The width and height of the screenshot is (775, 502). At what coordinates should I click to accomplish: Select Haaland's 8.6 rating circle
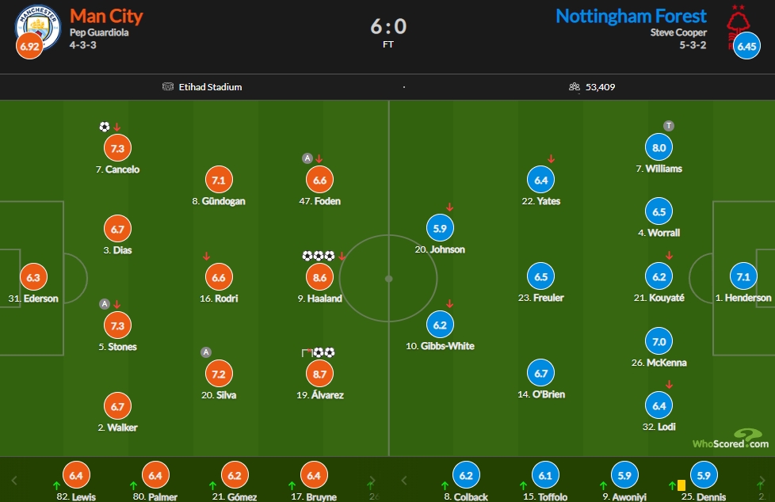tap(320, 277)
